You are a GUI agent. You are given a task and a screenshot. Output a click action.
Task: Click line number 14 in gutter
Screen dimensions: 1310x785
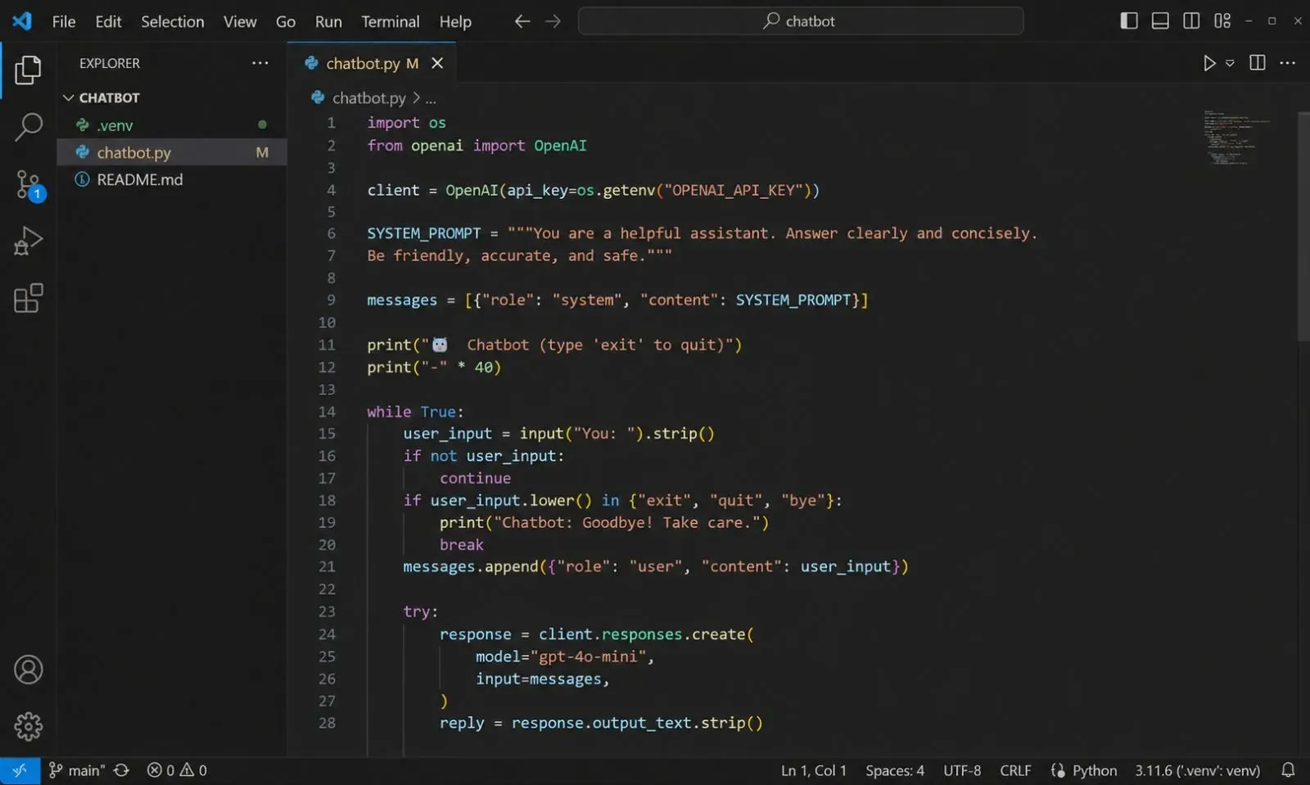pyautogui.click(x=327, y=412)
